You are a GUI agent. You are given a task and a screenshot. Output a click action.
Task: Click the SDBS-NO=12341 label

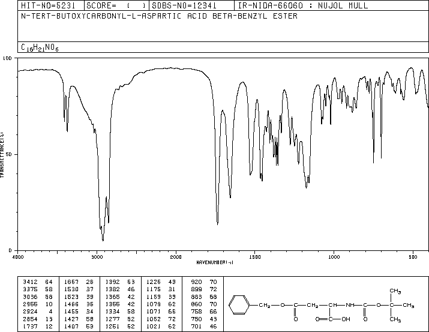184,5
